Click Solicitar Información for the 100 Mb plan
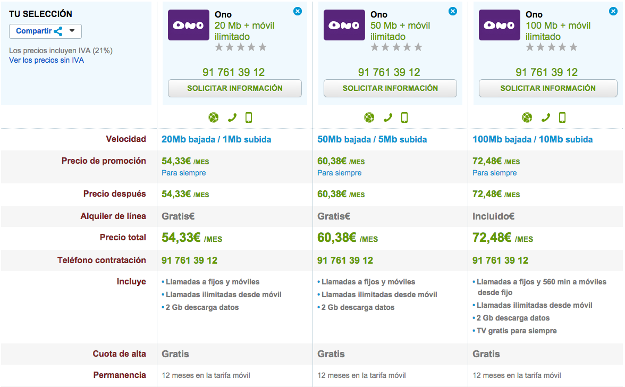 click(548, 88)
